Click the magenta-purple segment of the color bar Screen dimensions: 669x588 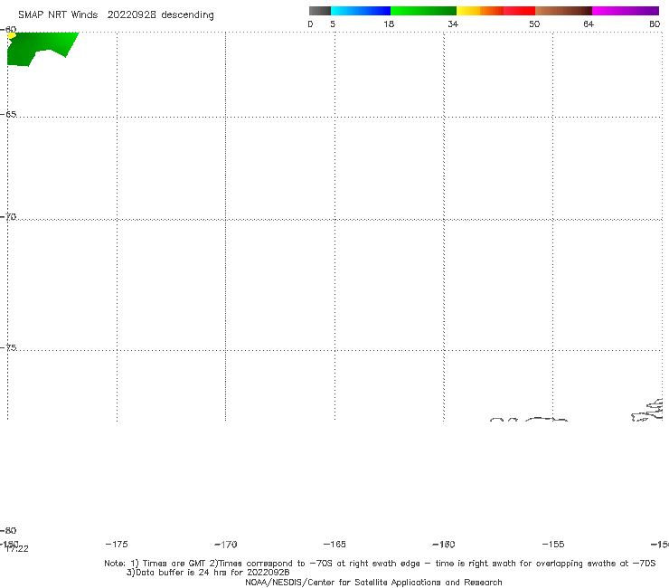[x=626, y=11]
